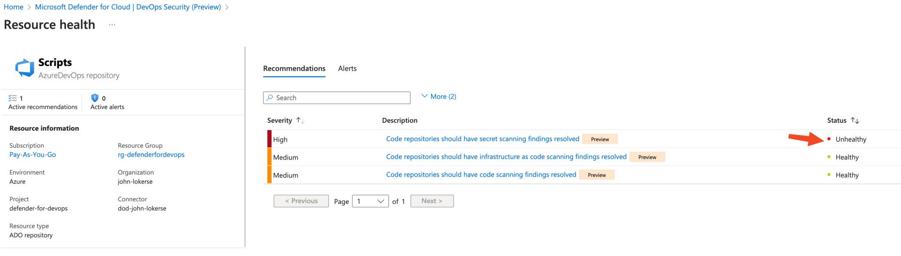The height and width of the screenshot is (256, 901).
Task: Click the red Unhealthy status dot
Action: tap(829, 139)
